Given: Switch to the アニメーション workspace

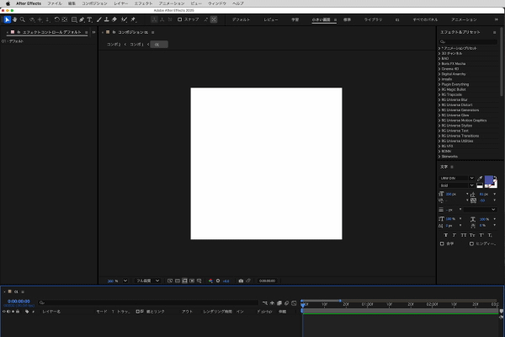Looking at the screenshot, I should pyautogui.click(x=464, y=19).
